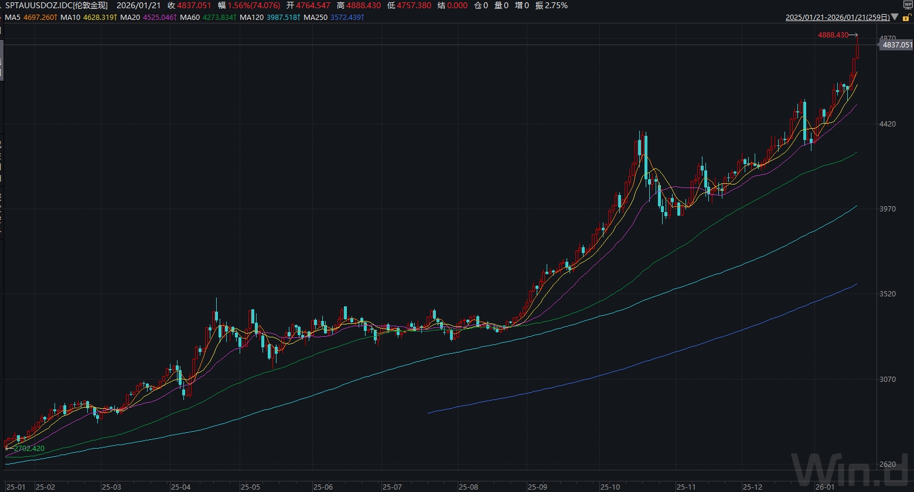Screen dimensions: 914x492
Task: Click the WP monitor icon in top-right corner
Action: [x=908, y=5]
